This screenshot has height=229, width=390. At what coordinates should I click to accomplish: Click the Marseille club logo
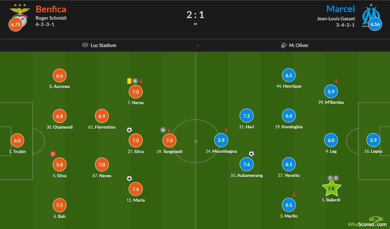pos(370,16)
